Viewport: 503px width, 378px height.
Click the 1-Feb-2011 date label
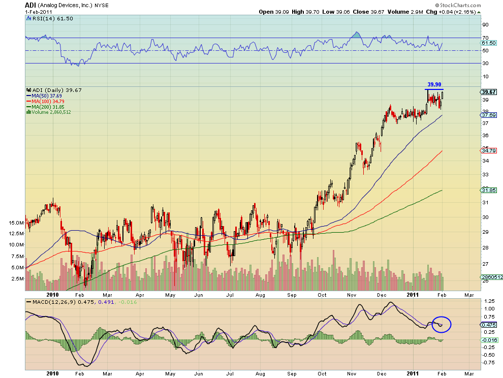(x=39, y=12)
